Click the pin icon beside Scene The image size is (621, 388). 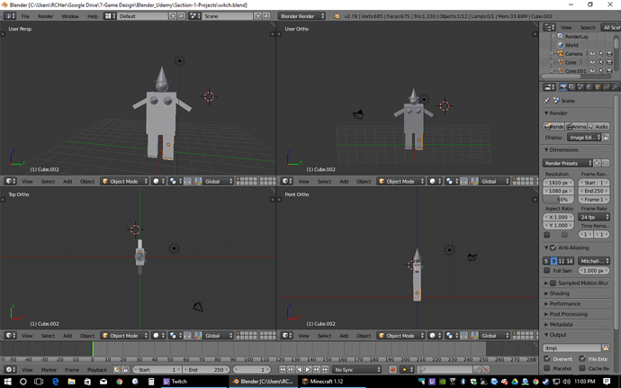[x=547, y=100]
